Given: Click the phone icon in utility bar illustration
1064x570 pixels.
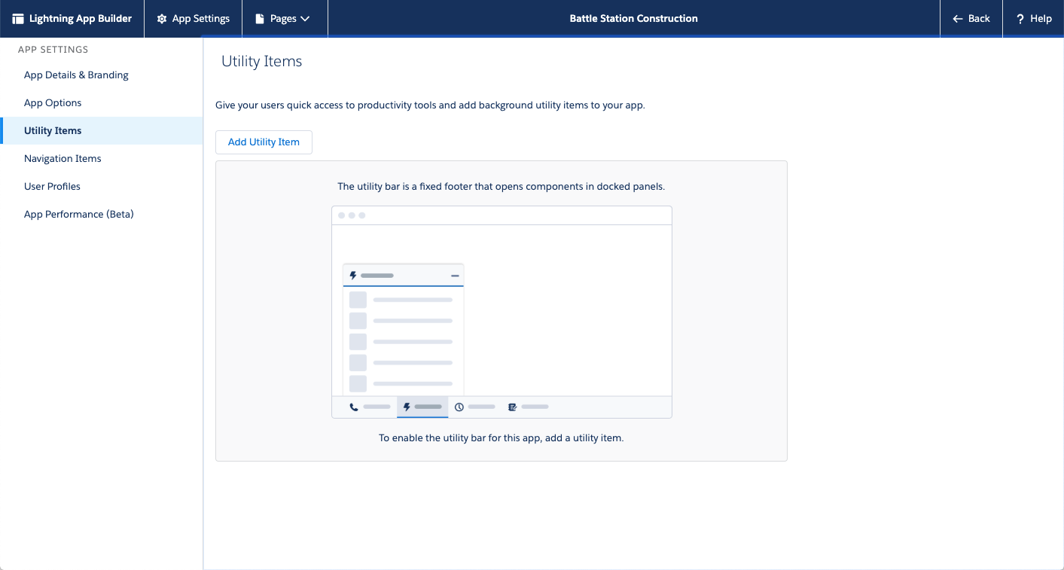Looking at the screenshot, I should click(x=354, y=407).
